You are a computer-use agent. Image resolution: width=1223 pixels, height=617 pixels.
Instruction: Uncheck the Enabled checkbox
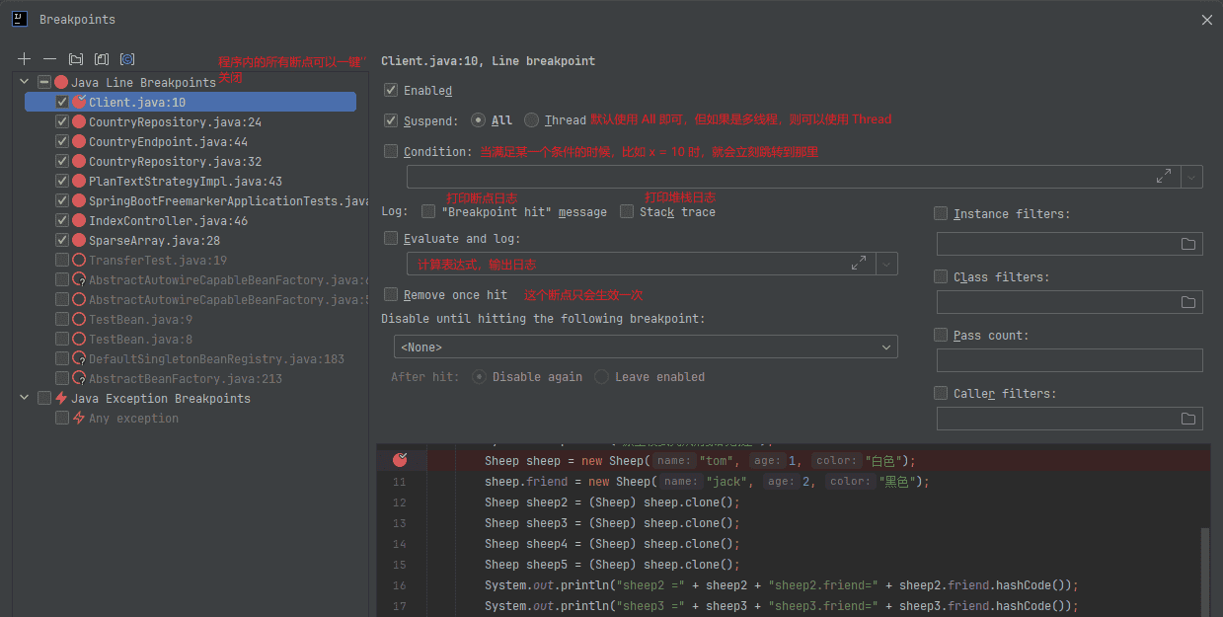391,91
